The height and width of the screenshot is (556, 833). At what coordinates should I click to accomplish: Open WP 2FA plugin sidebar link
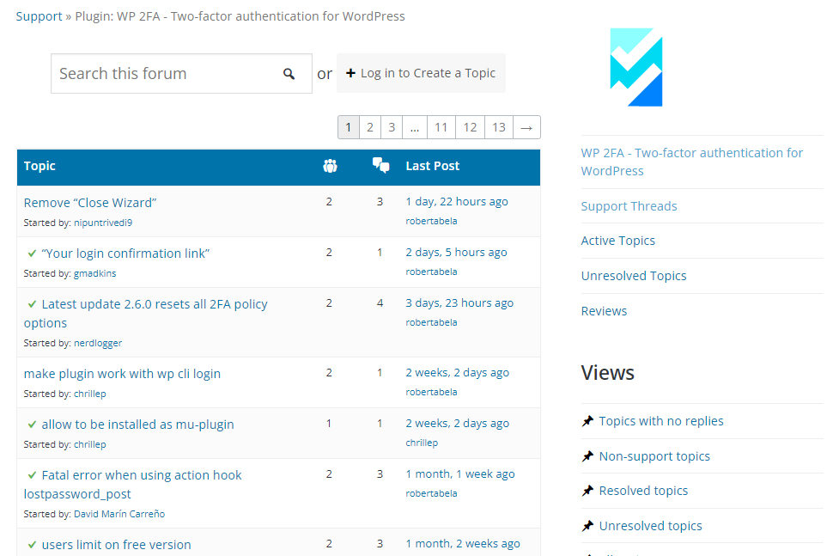tap(691, 162)
